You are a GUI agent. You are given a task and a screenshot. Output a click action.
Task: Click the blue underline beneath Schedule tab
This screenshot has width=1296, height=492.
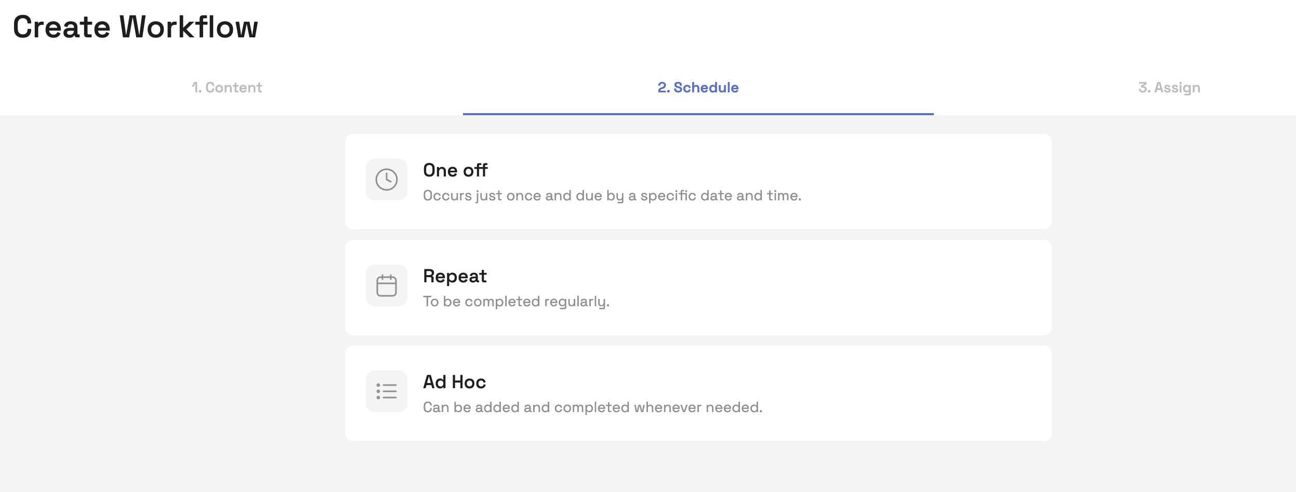click(698, 114)
